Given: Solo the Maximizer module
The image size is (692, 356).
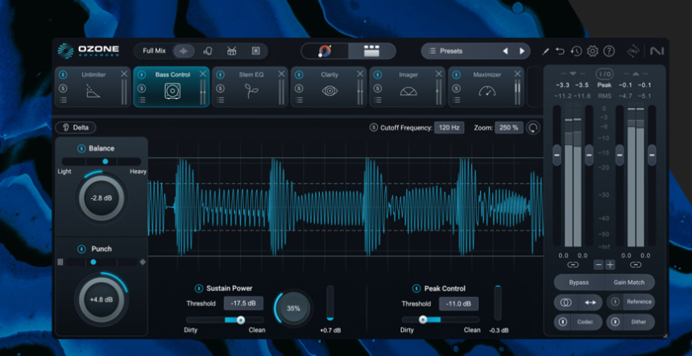Looking at the screenshot, I should click(x=456, y=89).
